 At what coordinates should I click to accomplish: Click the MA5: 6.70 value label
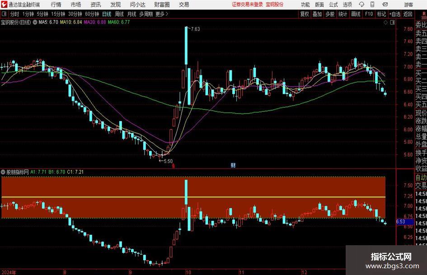[x=48, y=22]
